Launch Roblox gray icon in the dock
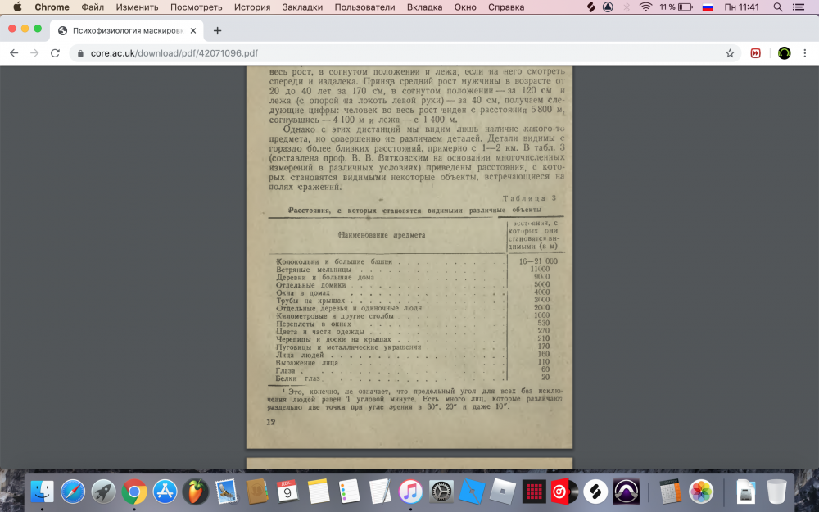The image size is (819, 512). (503, 492)
